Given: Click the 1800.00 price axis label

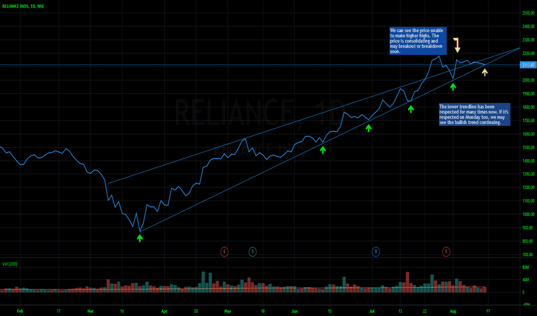Looking at the screenshot, I should [x=528, y=107].
